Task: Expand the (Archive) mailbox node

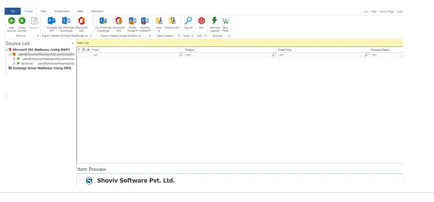Action: tap(14, 64)
